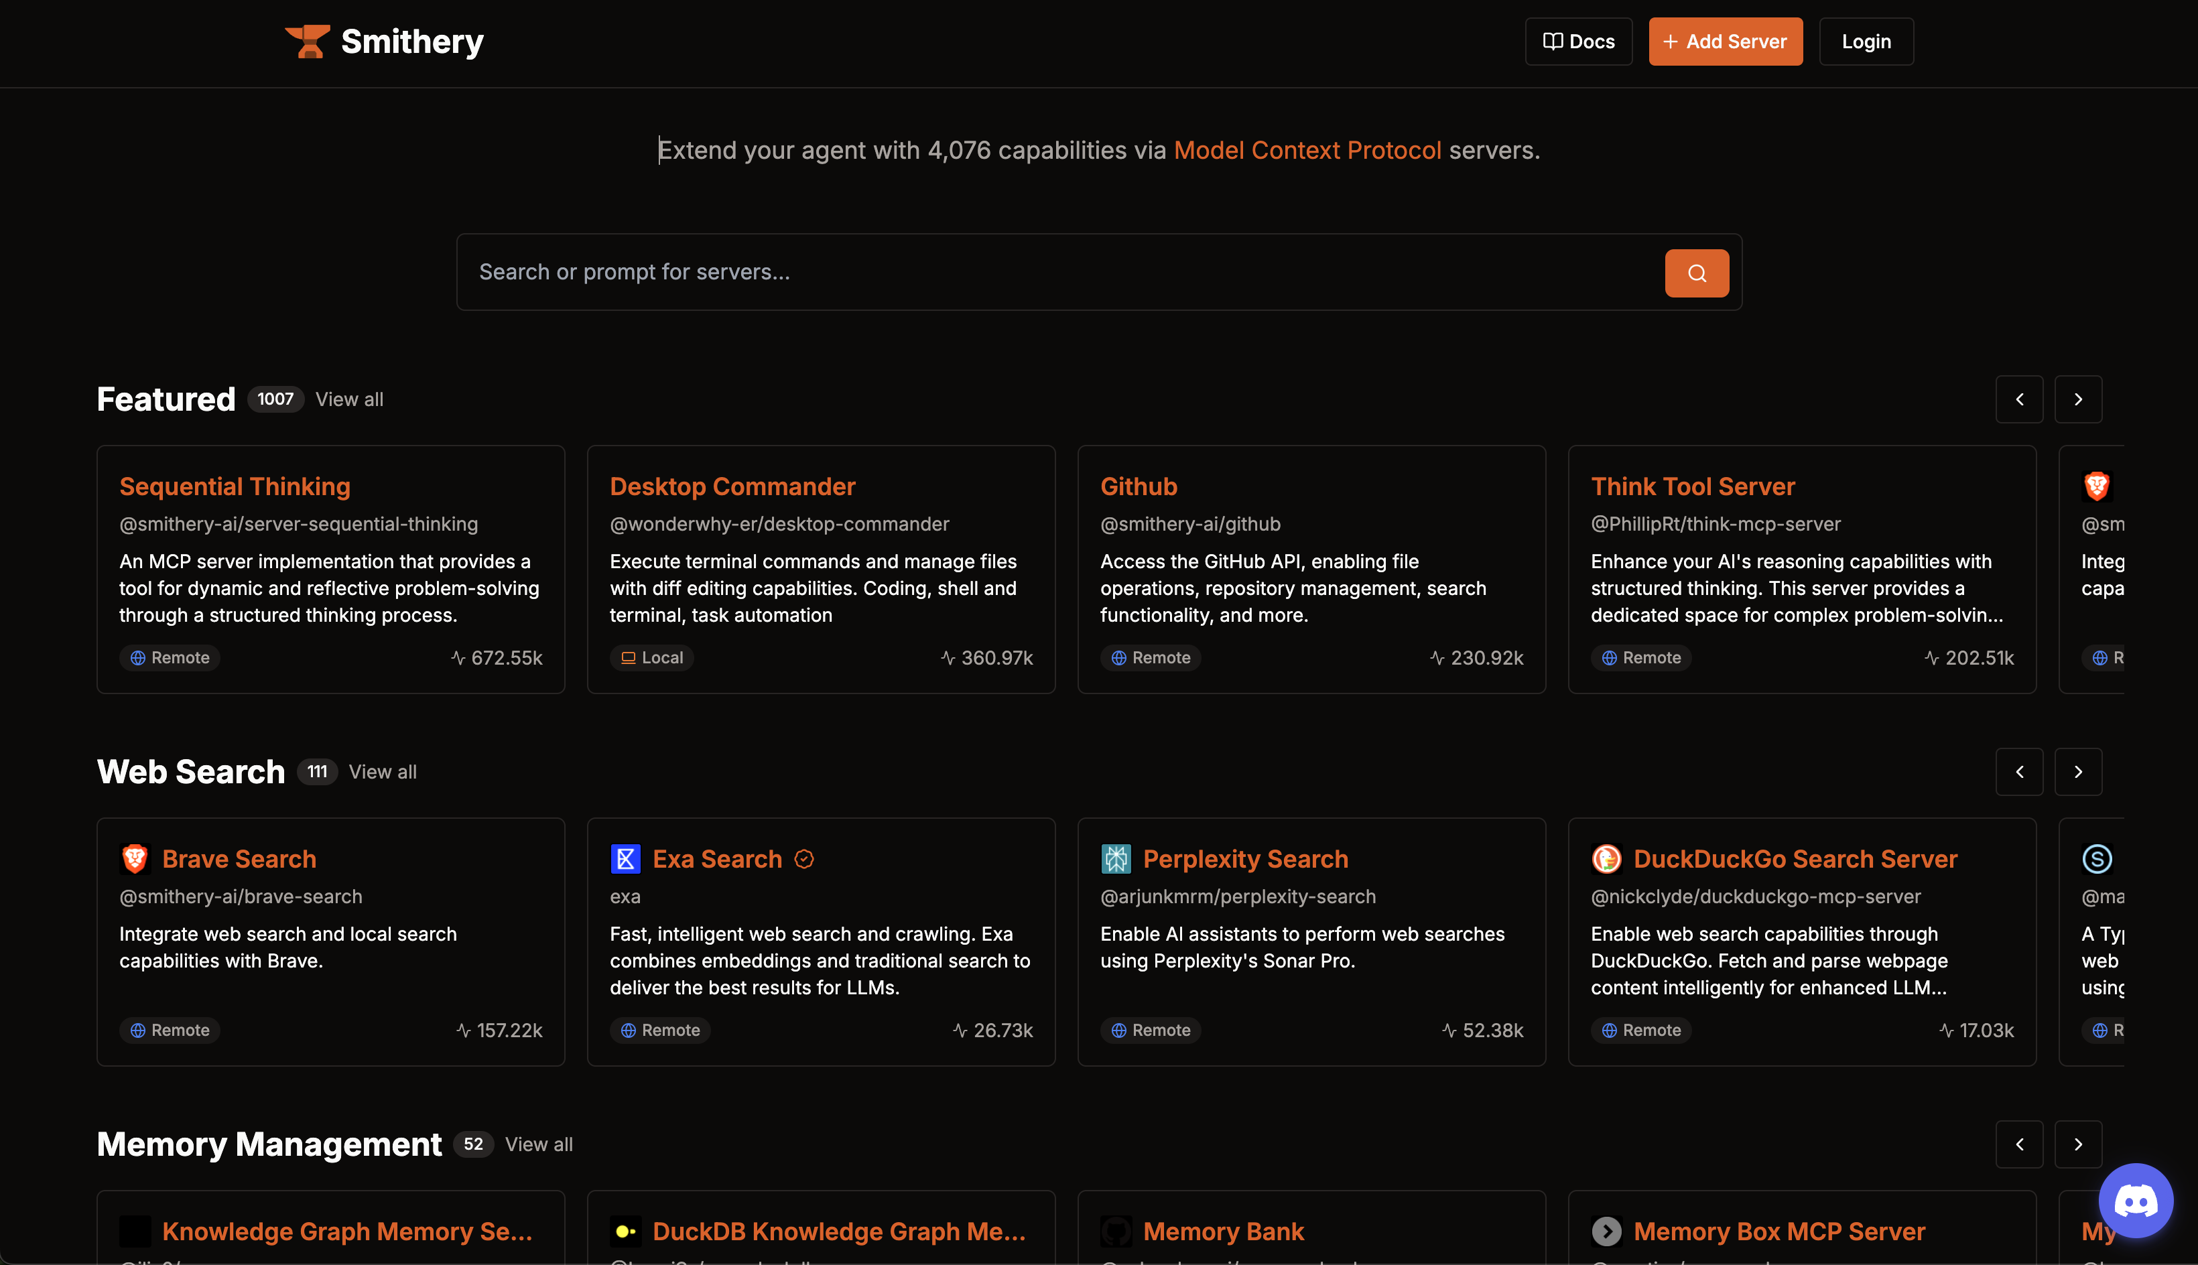The image size is (2198, 1265).
Task: Click the Perplexity Search logo icon
Action: coord(1116,859)
